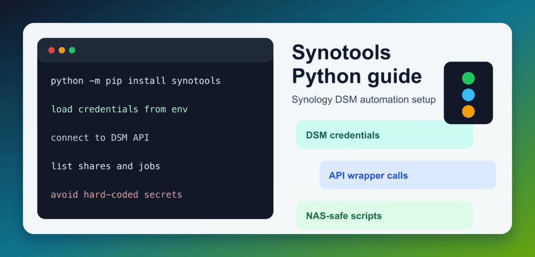This screenshot has width=535, height=257.
Task: Click the orange minimize dot on terminal
Action: [x=62, y=51]
